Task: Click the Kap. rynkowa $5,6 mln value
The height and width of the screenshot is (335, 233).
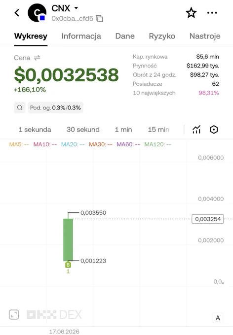Action: tap(207, 57)
